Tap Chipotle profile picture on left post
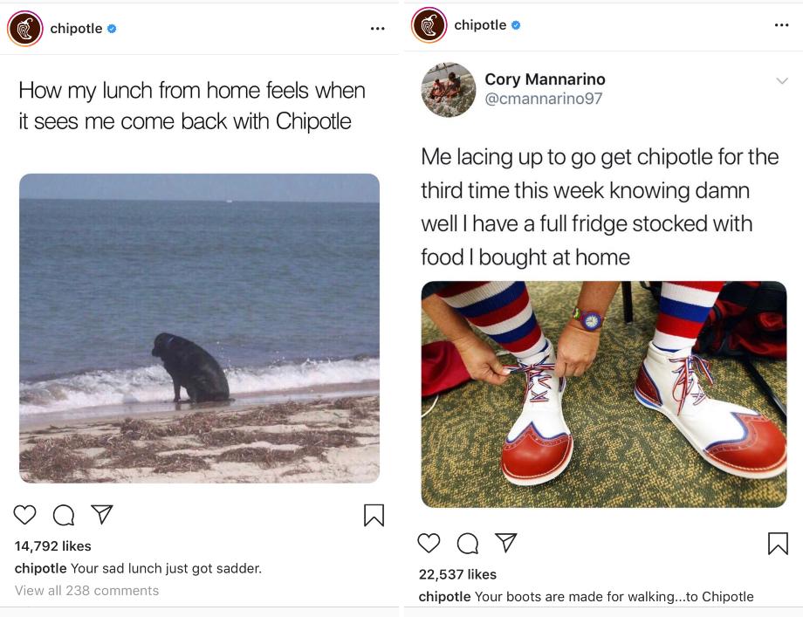 coord(25,29)
